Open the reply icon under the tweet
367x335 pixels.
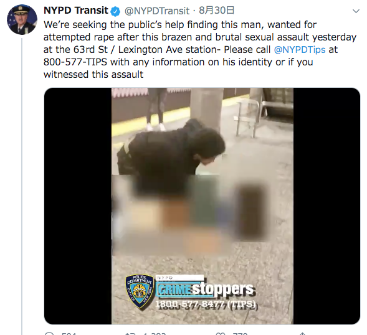(x=49, y=334)
